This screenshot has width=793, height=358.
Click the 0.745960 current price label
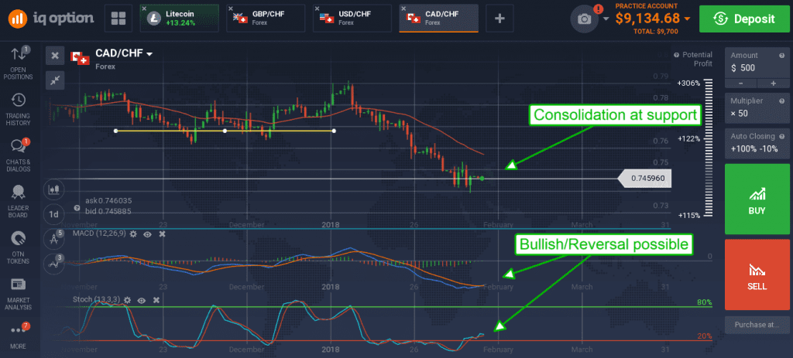point(645,179)
